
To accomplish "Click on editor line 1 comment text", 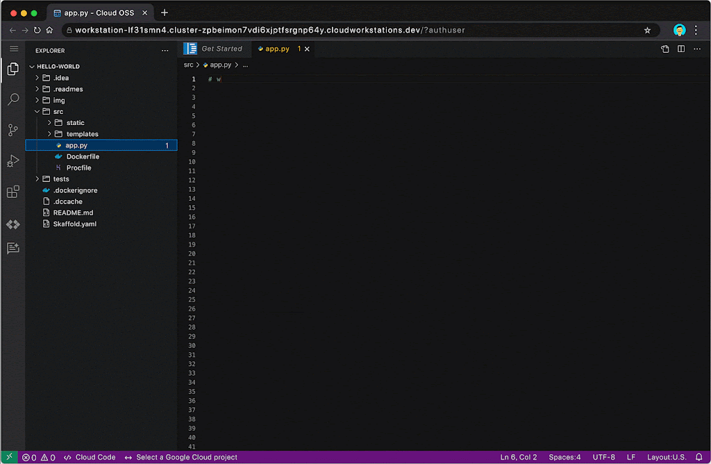I will 215,79.
